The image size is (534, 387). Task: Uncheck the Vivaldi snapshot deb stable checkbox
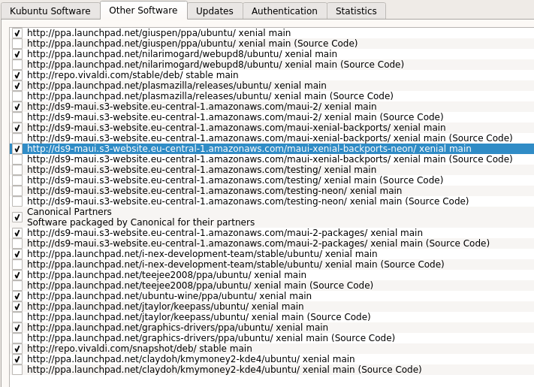point(17,349)
